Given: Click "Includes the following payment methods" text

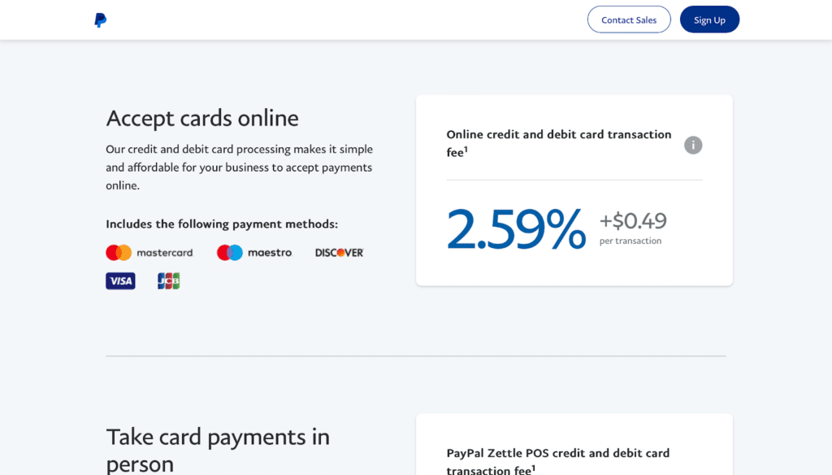Looking at the screenshot, I should pos(222,224).
